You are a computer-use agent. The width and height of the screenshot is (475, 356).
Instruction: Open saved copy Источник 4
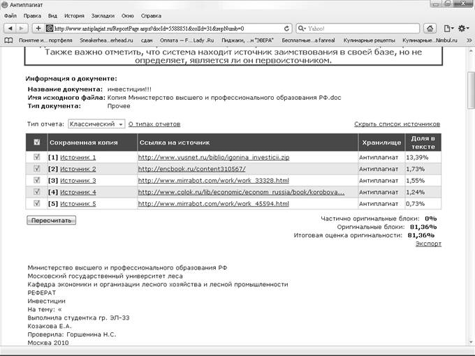[x=78, y=192]
